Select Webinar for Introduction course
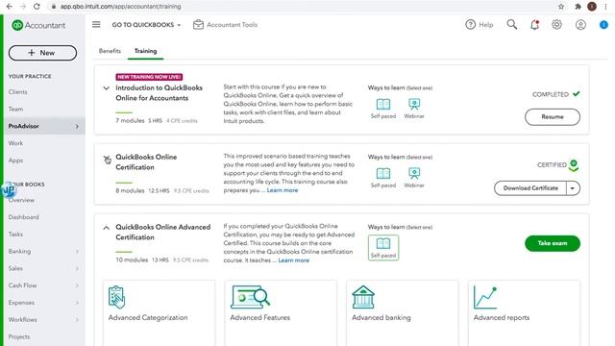615x346 pixels. [414, 109]
